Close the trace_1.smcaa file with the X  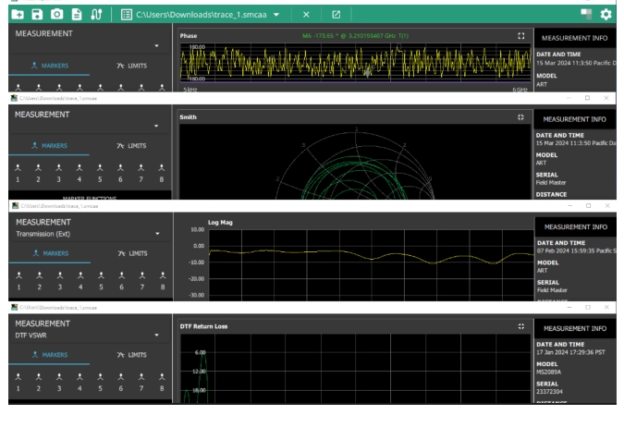[306, 15]
